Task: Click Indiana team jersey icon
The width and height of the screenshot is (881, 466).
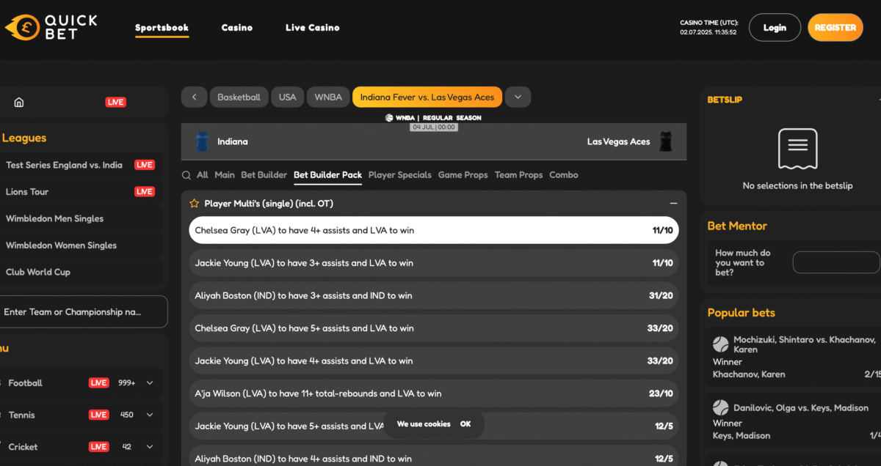Action: click(202, 141)
